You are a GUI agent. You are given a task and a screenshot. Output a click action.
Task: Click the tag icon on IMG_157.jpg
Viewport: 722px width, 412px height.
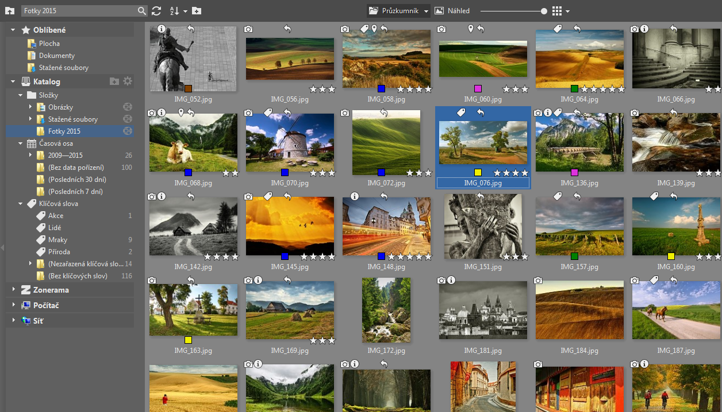(558, 196)
